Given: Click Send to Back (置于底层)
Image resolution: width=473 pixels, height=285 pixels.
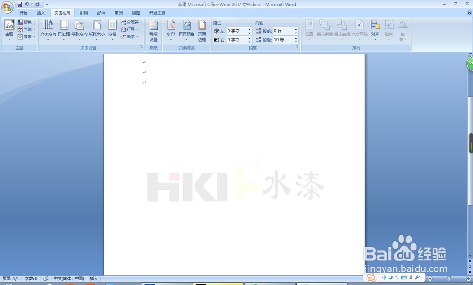Looking at the screenshot, I should pos(342,30).
